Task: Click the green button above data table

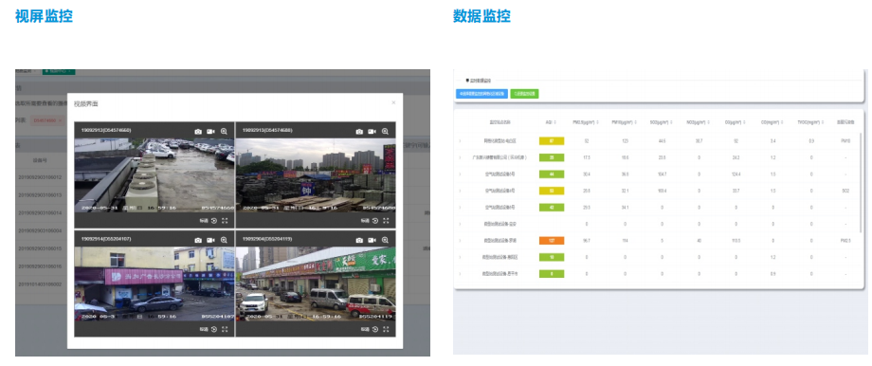Action: (524, 94)
